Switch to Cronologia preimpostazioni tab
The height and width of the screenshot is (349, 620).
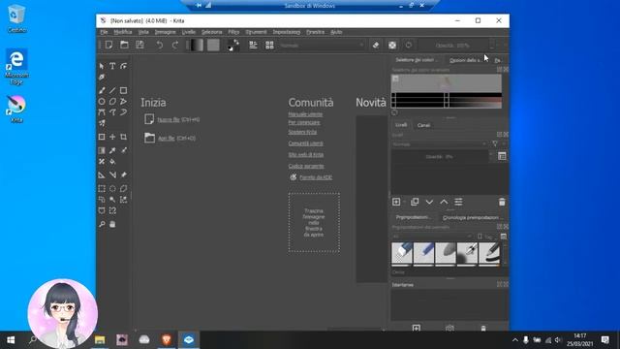pyautogui.click(x=472, y=217)
